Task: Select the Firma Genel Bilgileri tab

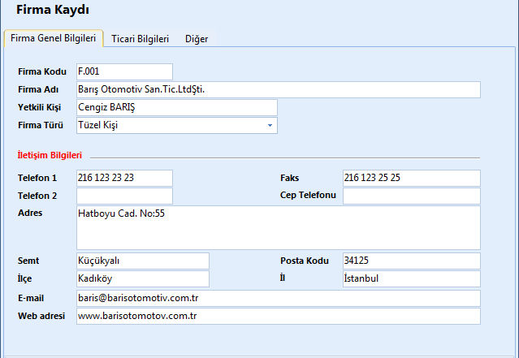Action: pos(54,39)
